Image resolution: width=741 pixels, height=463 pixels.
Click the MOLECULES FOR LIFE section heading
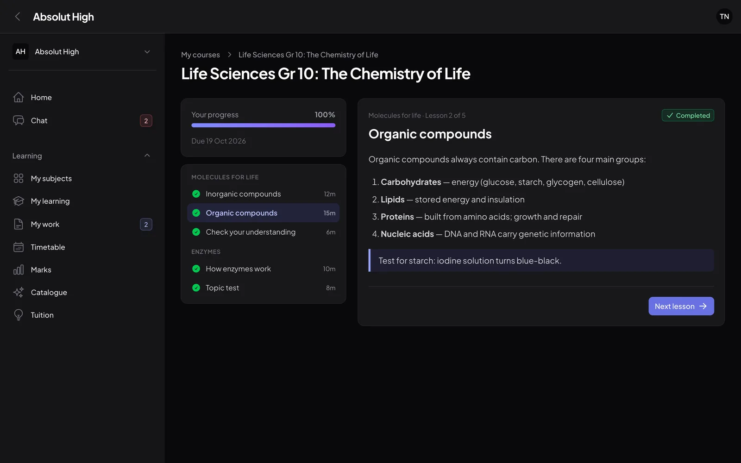tap(225, 177)
